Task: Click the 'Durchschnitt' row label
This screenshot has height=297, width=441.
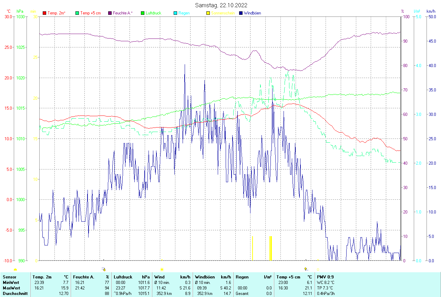Action: click(15, 294)
